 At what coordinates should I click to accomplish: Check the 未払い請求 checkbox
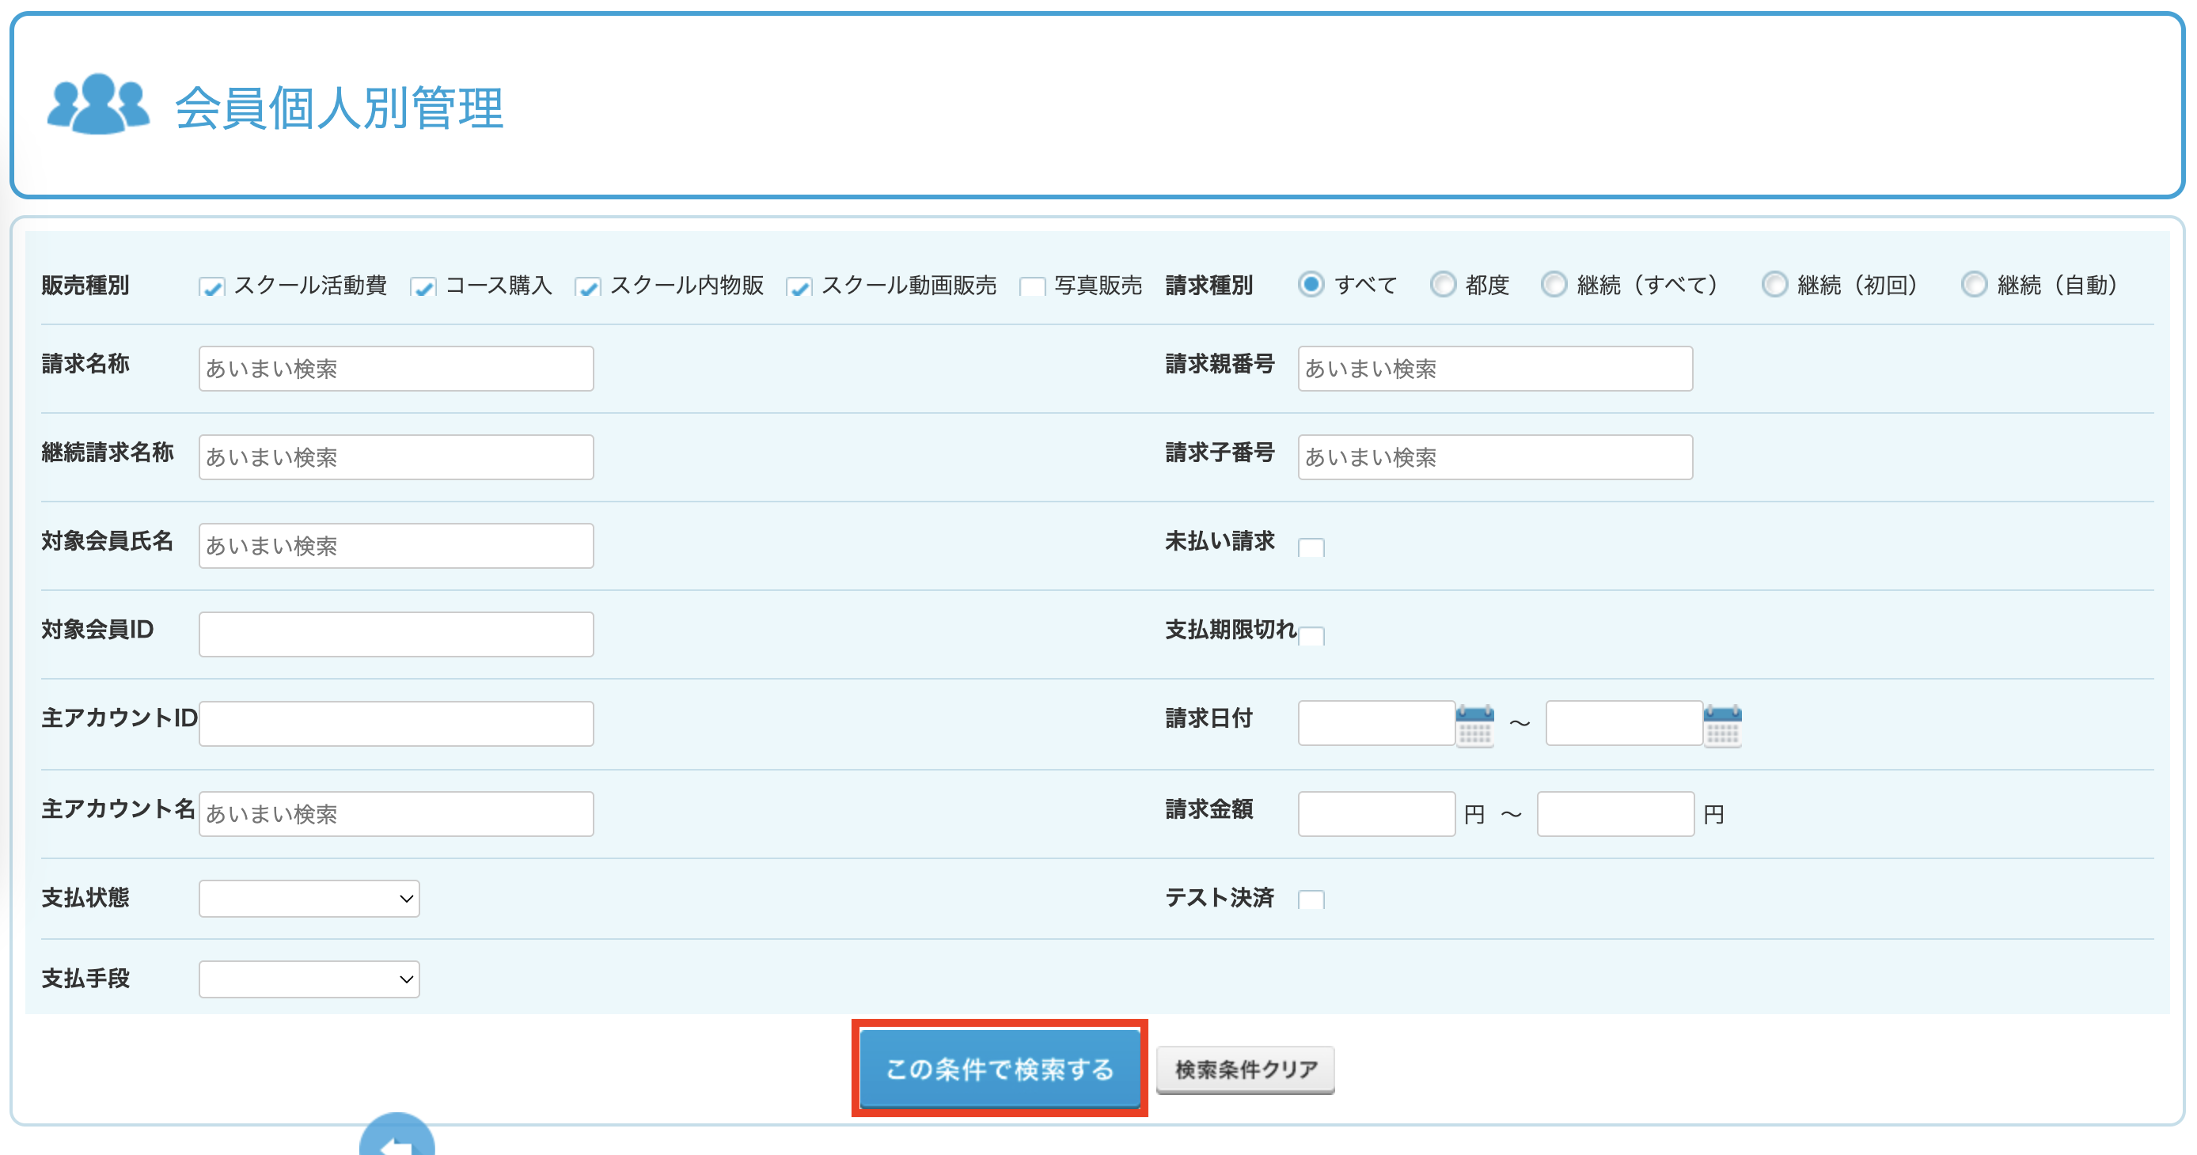pos(1311,547)
